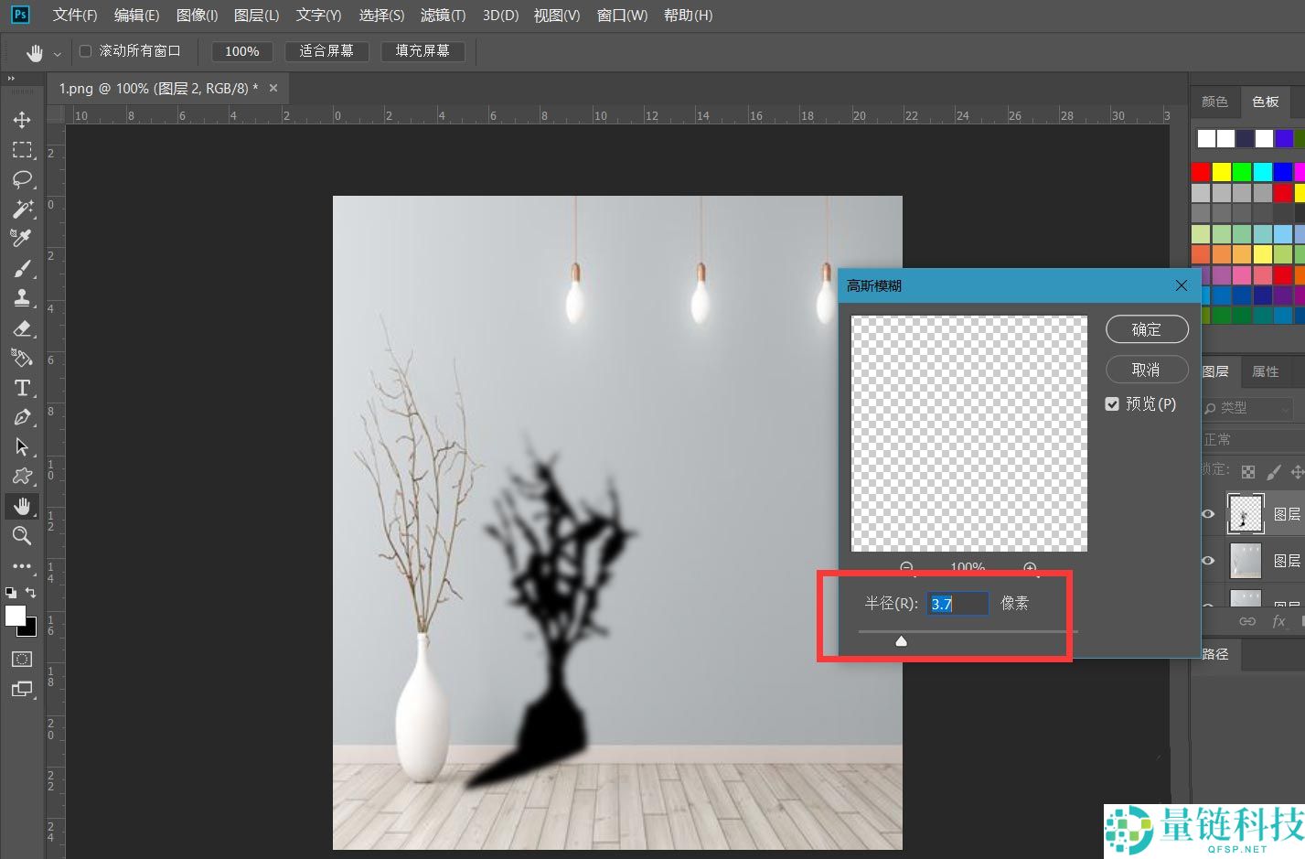This screenshot has width=1305, height=859.
Task: Select the Eraser tool
Action: [22, 328]
